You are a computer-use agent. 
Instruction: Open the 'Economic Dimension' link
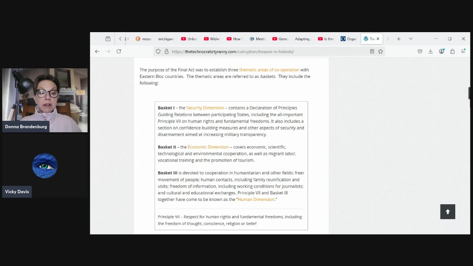coord(208,147)
